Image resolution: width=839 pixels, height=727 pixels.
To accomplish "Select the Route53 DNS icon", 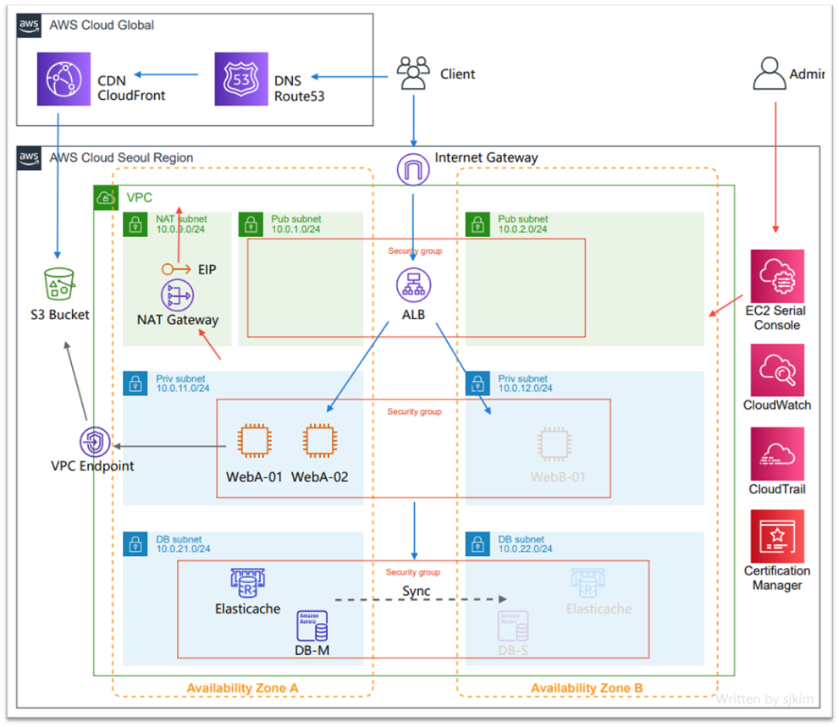I will click(241, 79).
